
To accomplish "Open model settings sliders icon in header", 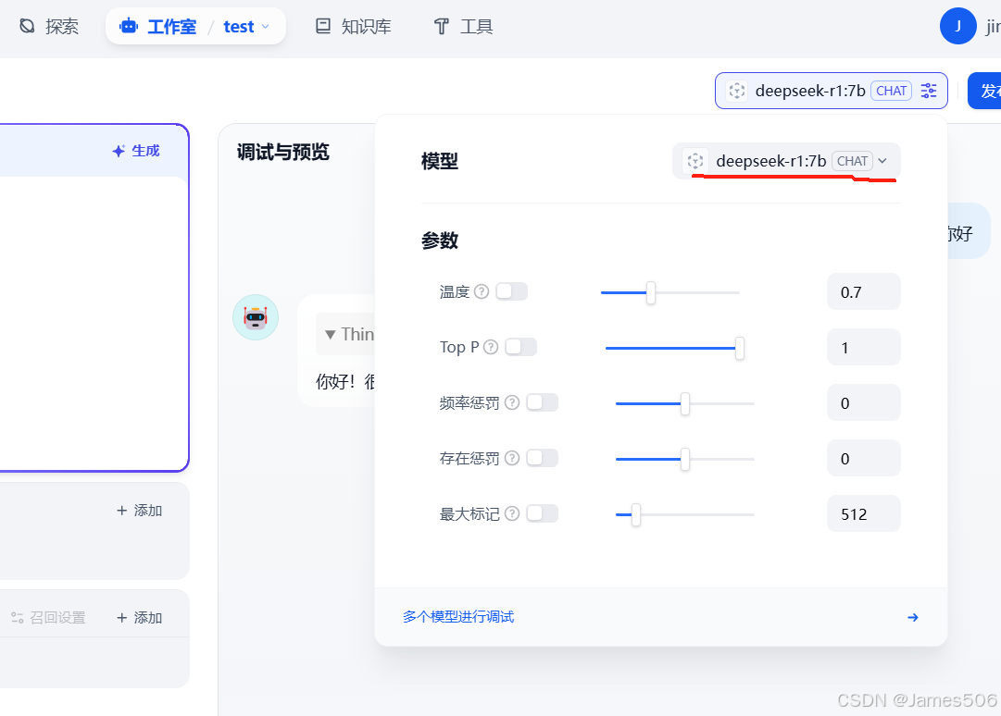I will 929,91.
